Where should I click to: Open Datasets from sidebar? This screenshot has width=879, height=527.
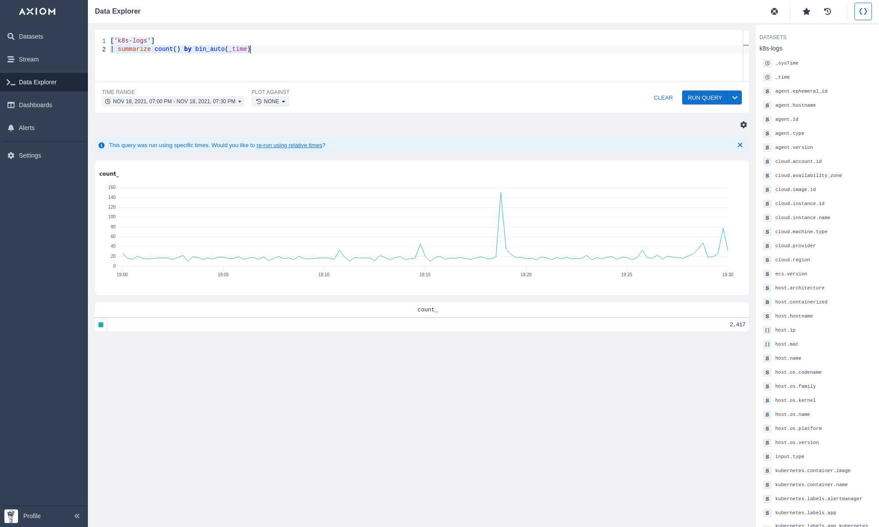click(31, 36)
